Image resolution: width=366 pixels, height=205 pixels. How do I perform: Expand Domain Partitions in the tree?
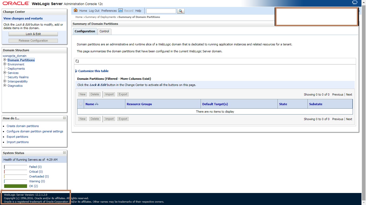pos(4,60)
